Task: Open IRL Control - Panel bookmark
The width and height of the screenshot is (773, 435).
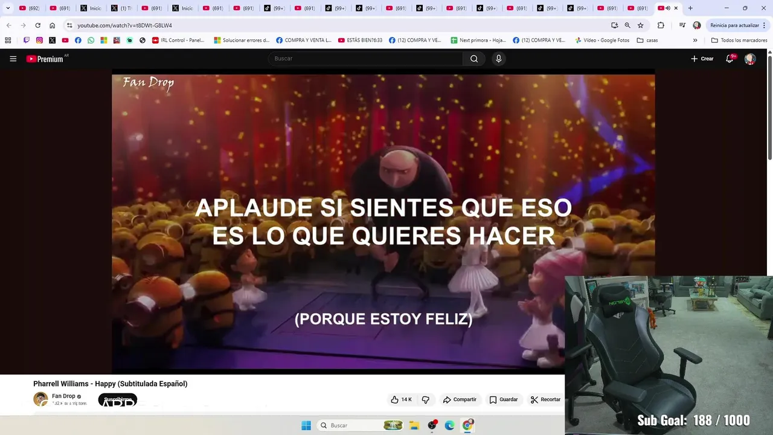Action: tap(178, 40)
